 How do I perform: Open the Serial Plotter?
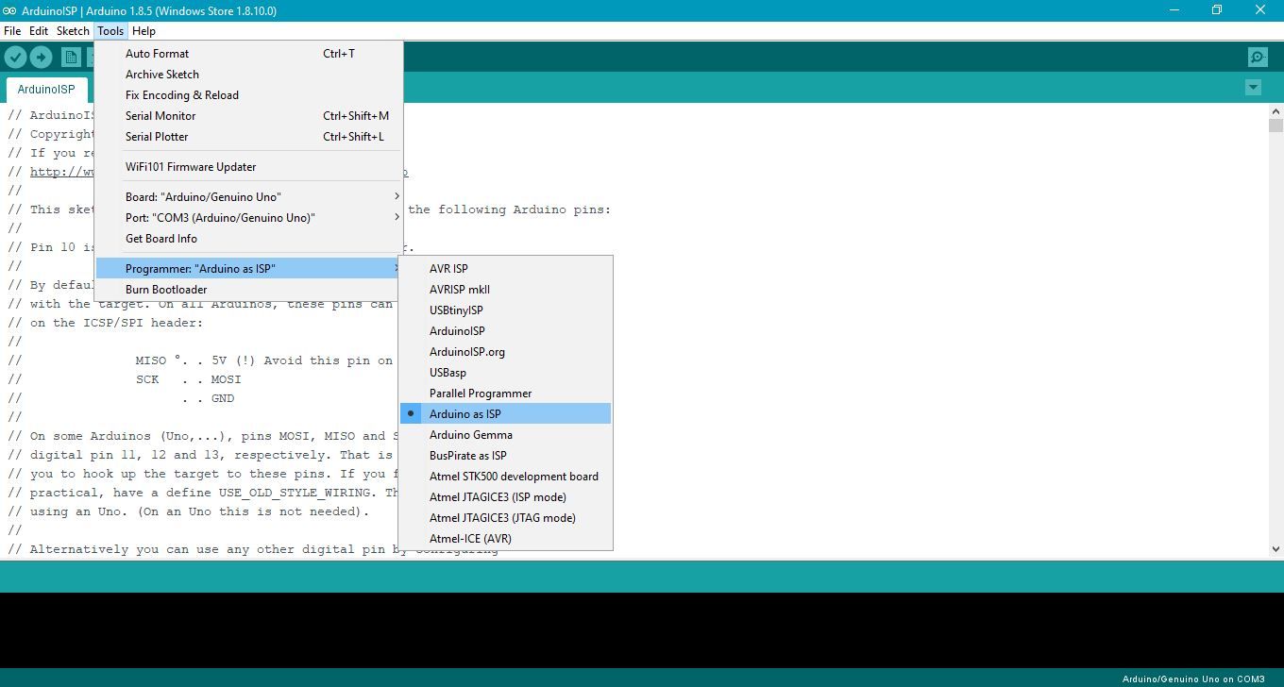[x=156, y=136]
